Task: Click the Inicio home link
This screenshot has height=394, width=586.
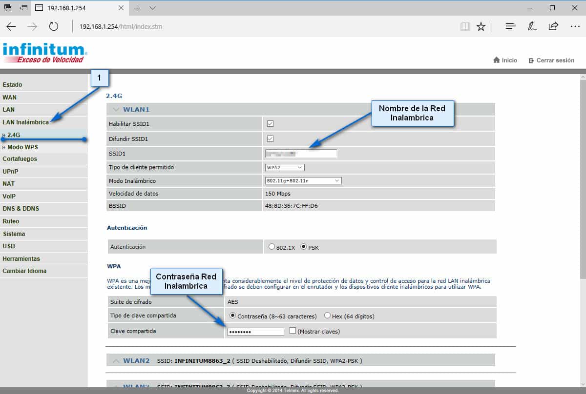Action: pyautogui.click(x=505, y=60)
